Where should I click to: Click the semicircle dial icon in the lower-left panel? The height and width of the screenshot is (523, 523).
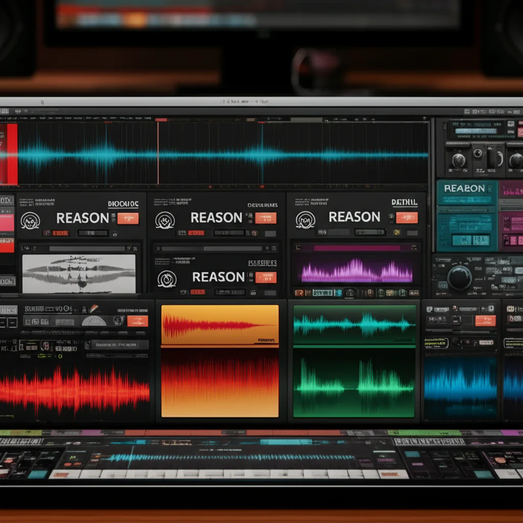pyautogui.click(x=94, y=321)
